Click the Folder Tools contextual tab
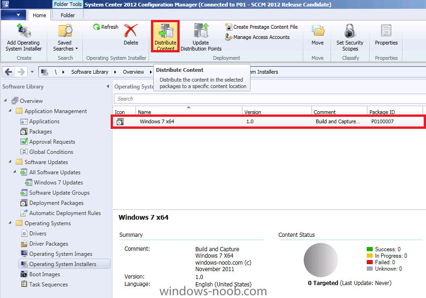The height and width of the screenshot is (298, 426). point(68,4)
